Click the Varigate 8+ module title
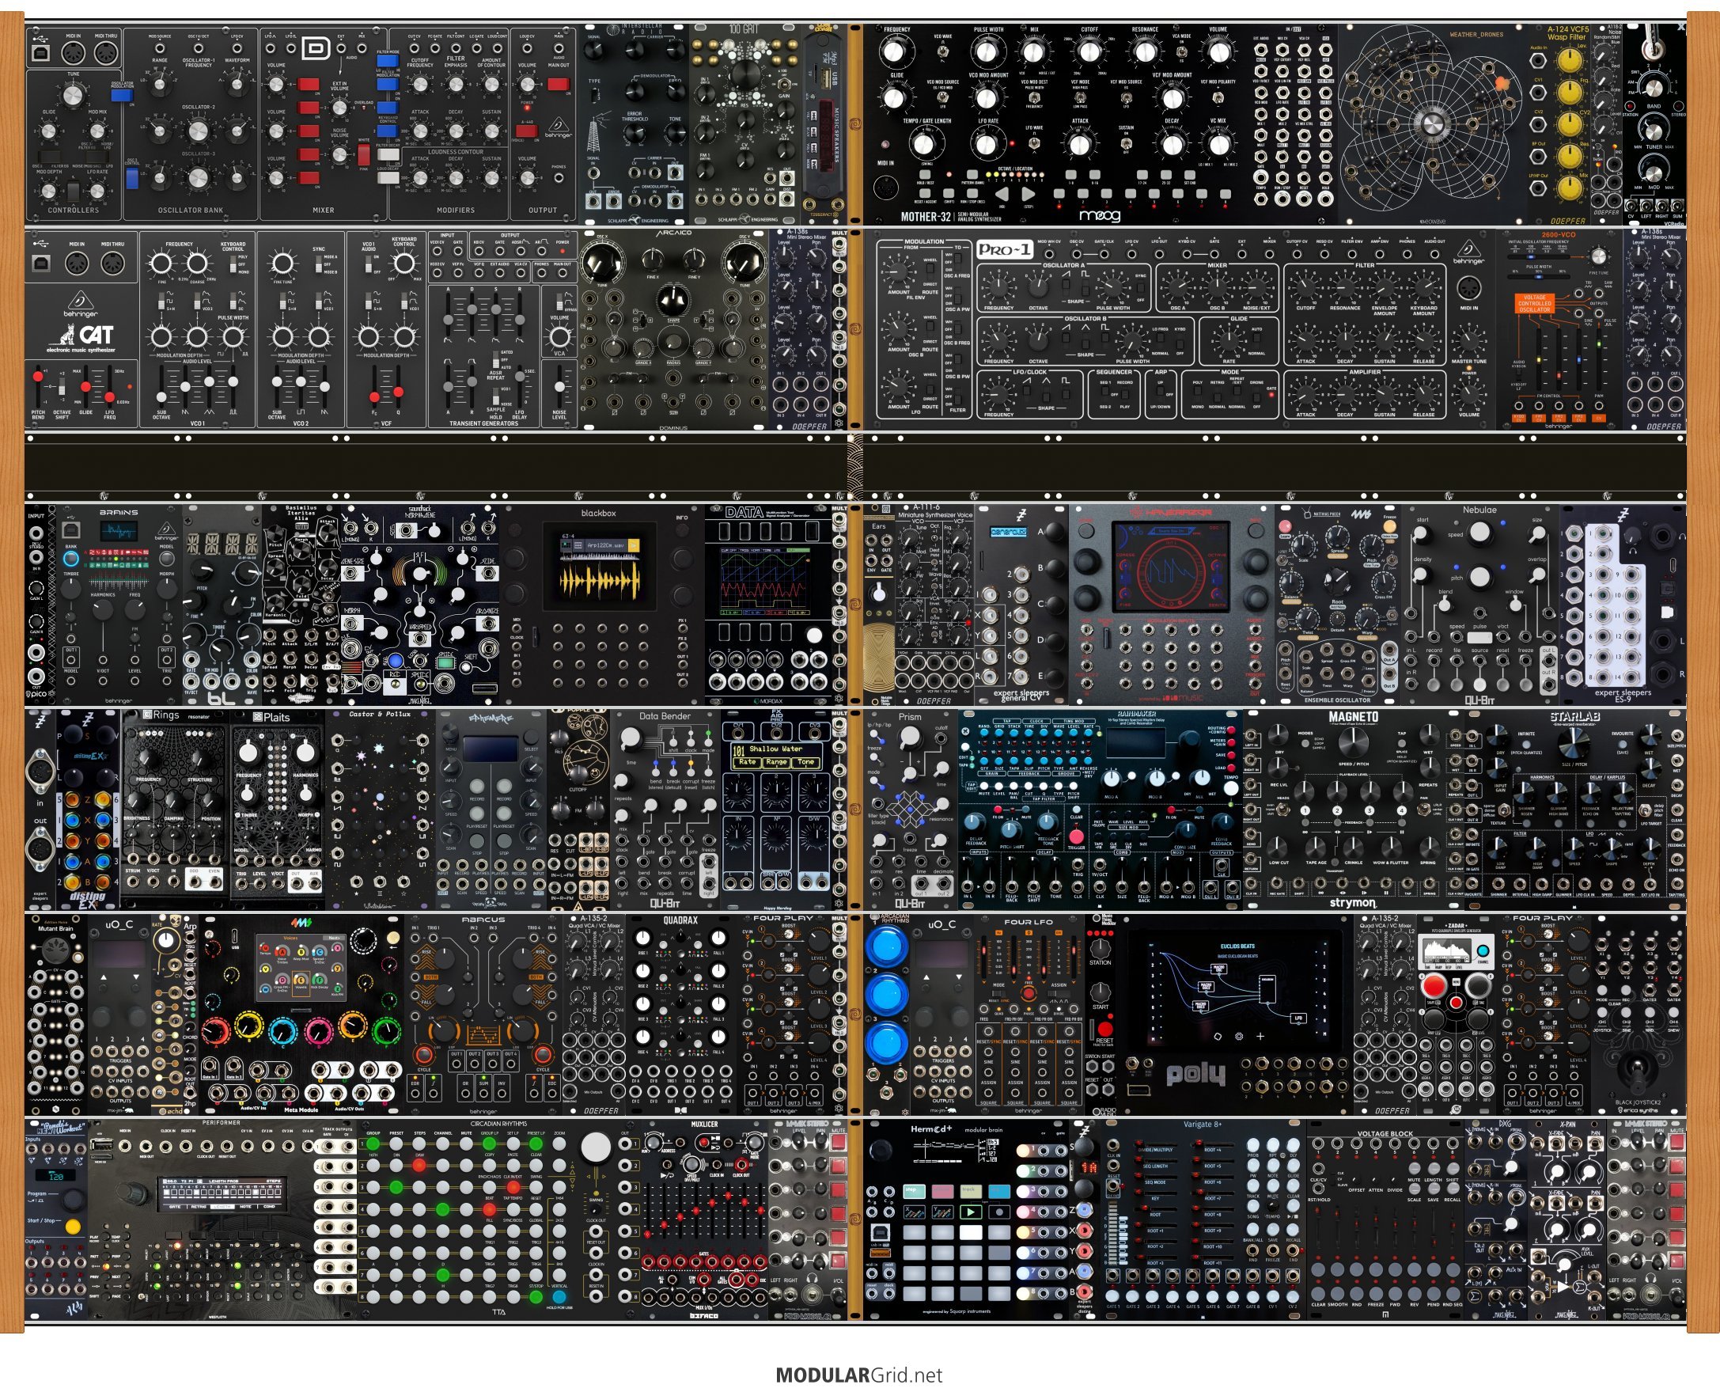 tap(1203, 1125)
